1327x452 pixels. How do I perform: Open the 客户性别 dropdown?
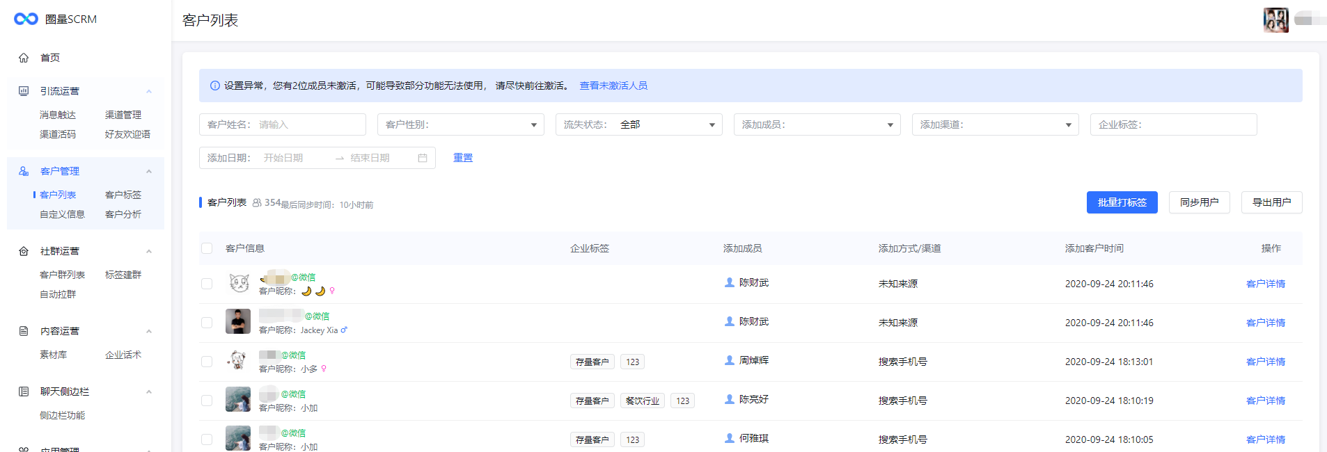click(460, 124)
